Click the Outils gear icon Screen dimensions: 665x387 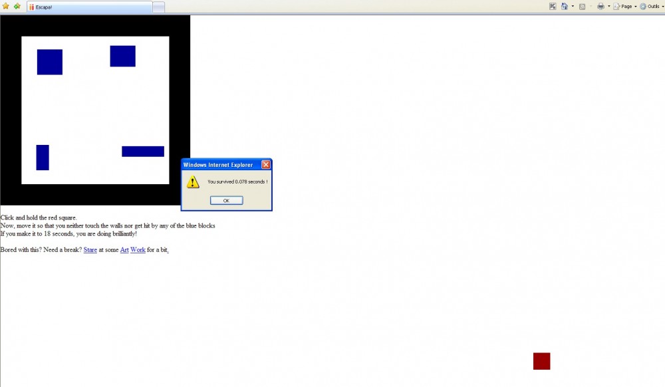click(643, 7)
